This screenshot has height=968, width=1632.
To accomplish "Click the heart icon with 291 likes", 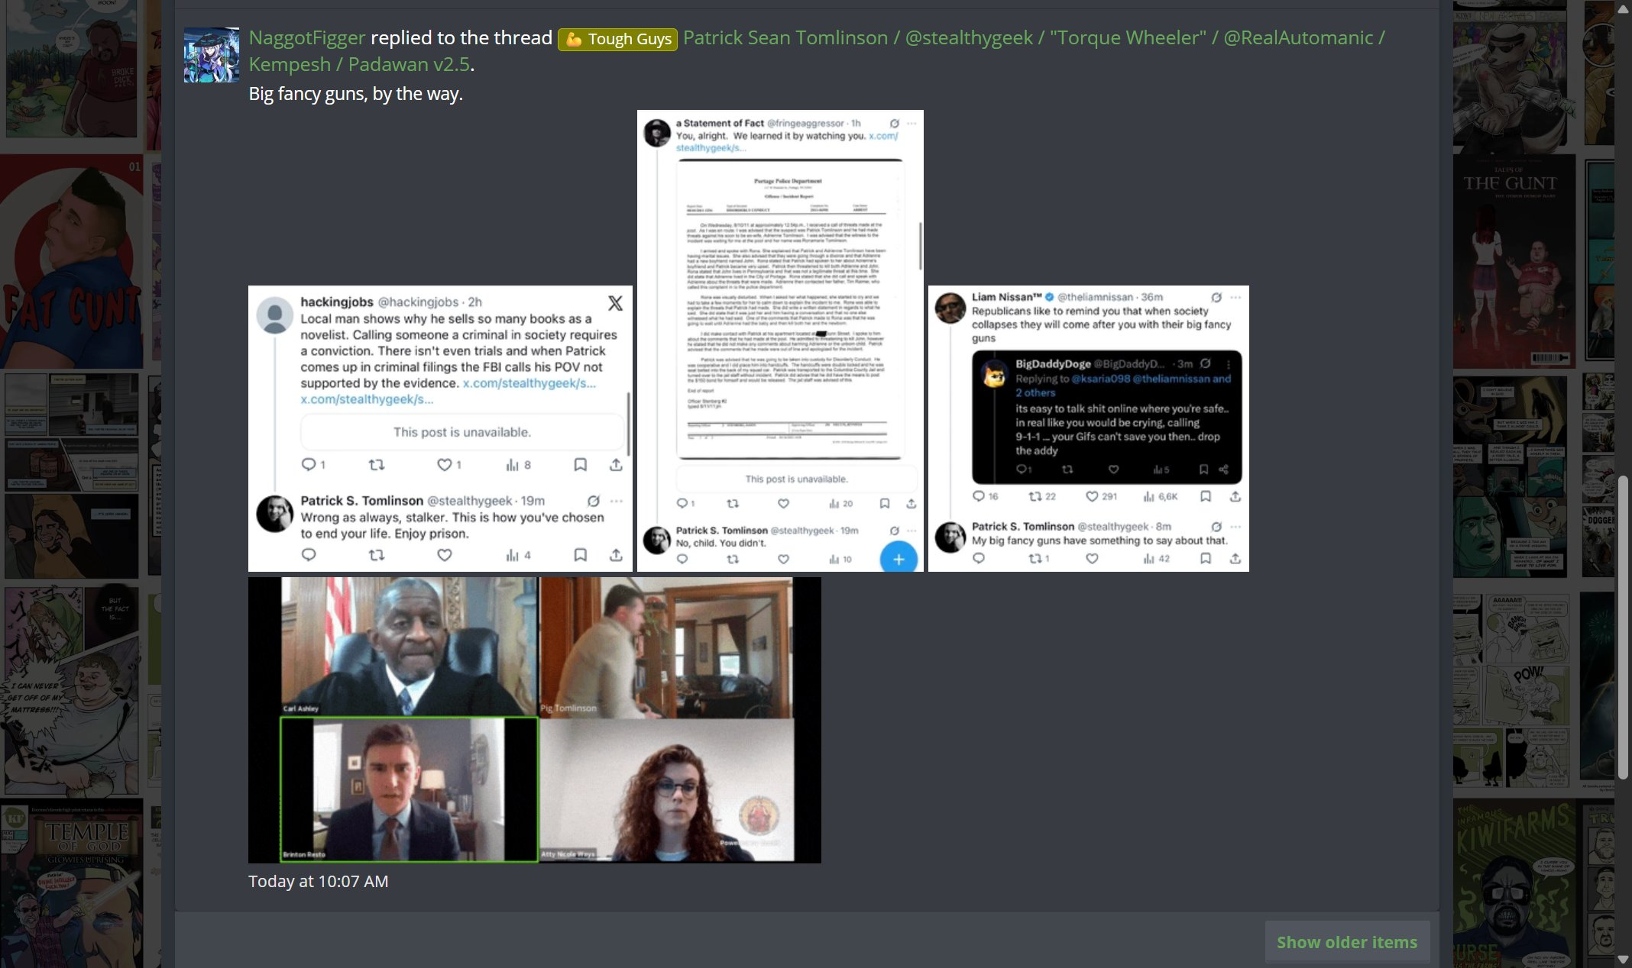I will tap(1092, 496).
